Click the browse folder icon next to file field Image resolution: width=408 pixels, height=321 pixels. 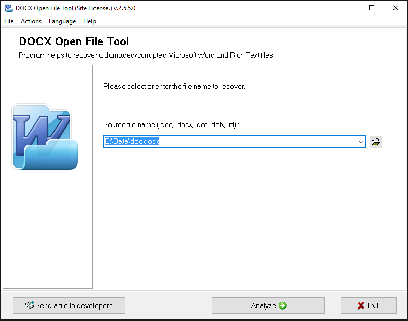coord(376,142)
